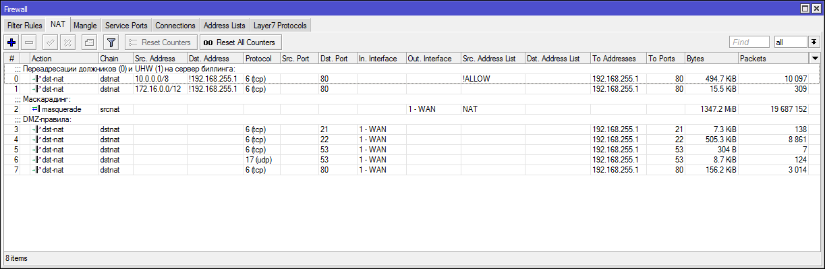Click the 17 (udp) protocol cell
Viewport: 825px width, 269px height.
coord(262,159)
